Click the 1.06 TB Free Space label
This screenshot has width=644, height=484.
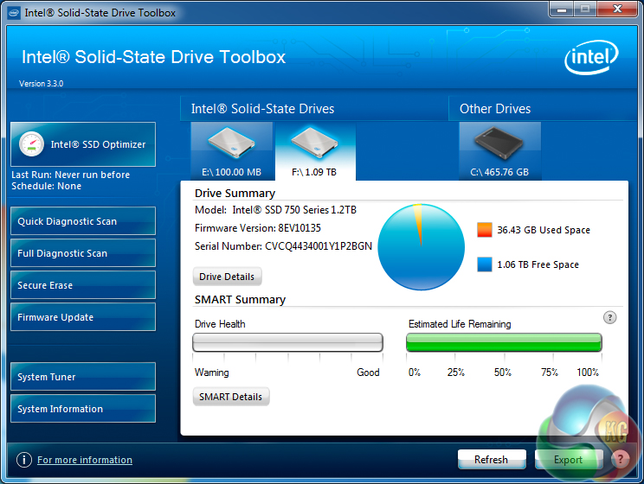pyautogui.click(x=538, y=265)
